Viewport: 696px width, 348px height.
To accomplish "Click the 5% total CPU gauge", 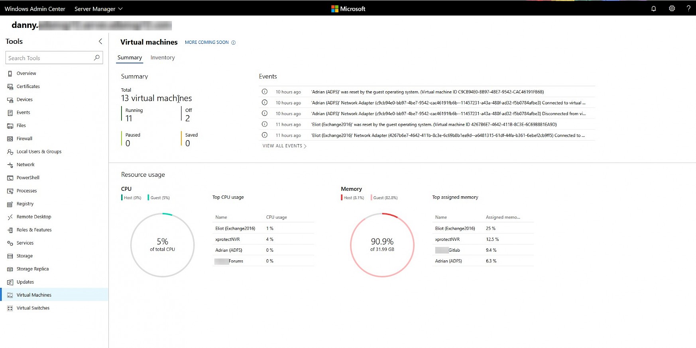I will click(163, 245).
